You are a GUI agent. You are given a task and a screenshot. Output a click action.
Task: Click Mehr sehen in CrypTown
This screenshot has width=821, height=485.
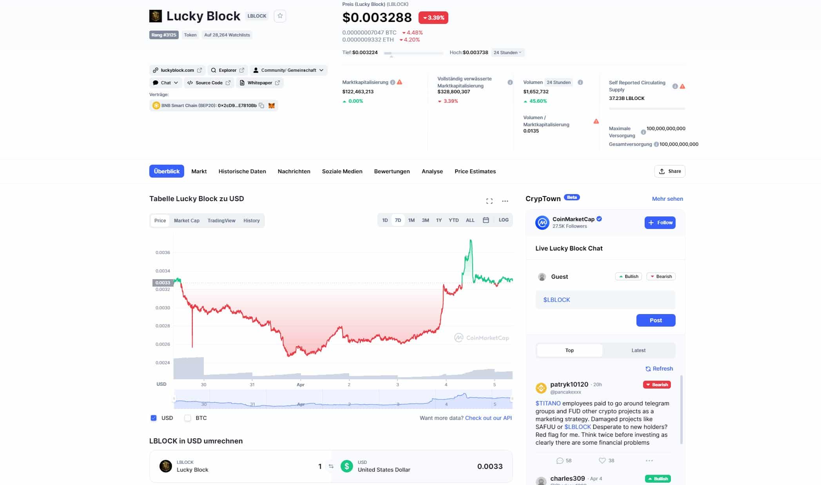[x=667, y=199]
